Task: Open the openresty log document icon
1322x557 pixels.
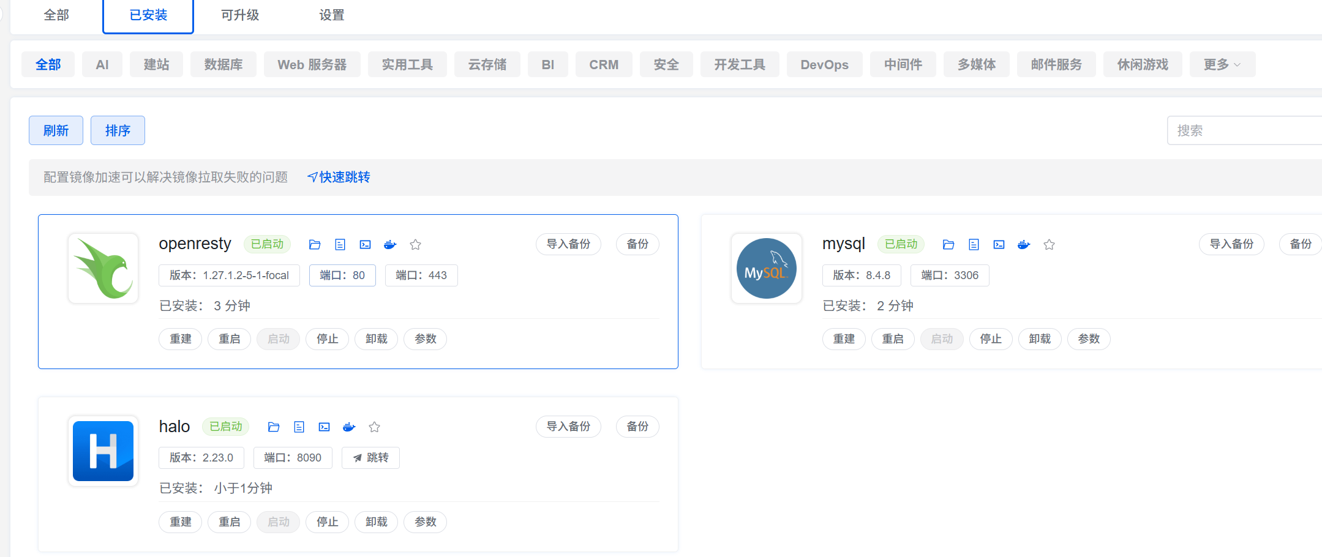Action: pyautogui.click(x=340, y=245)
